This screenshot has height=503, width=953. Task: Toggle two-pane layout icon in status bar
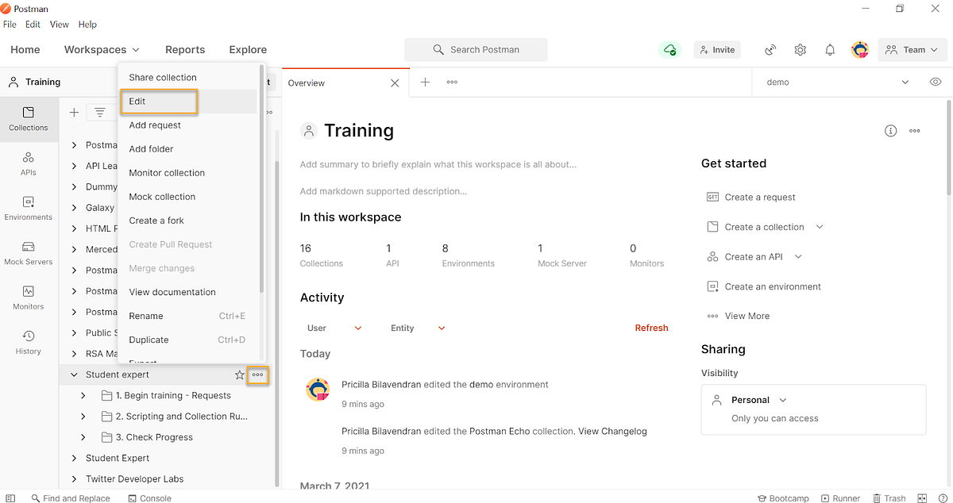click(x=924, y=498)
